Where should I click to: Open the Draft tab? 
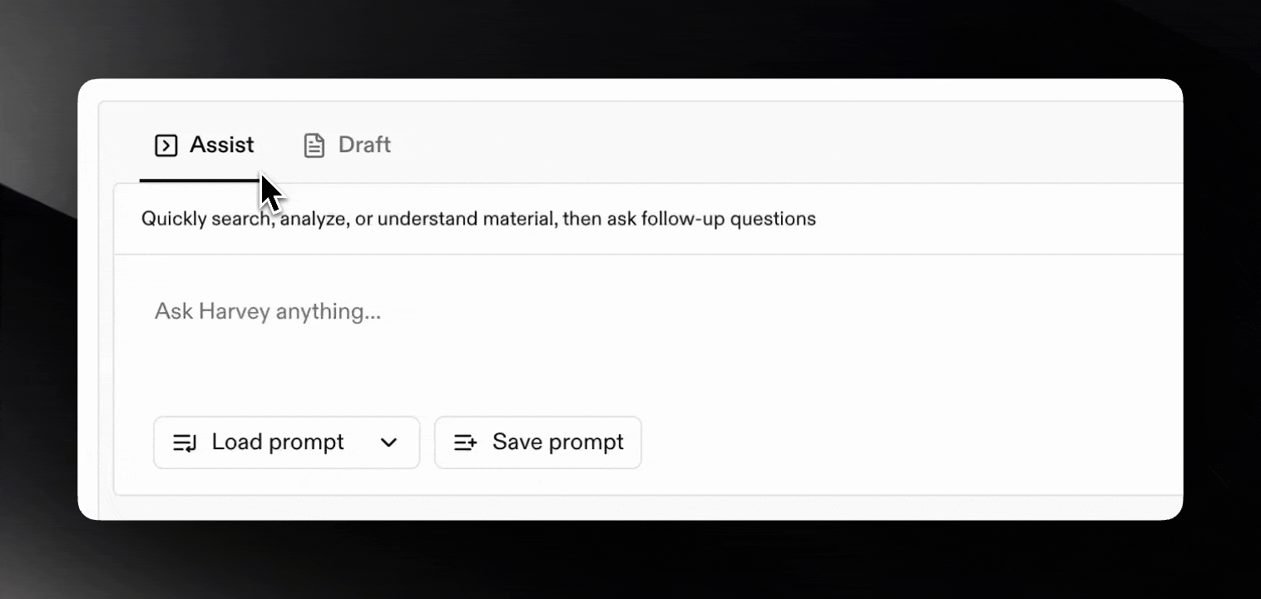[346, 146]
